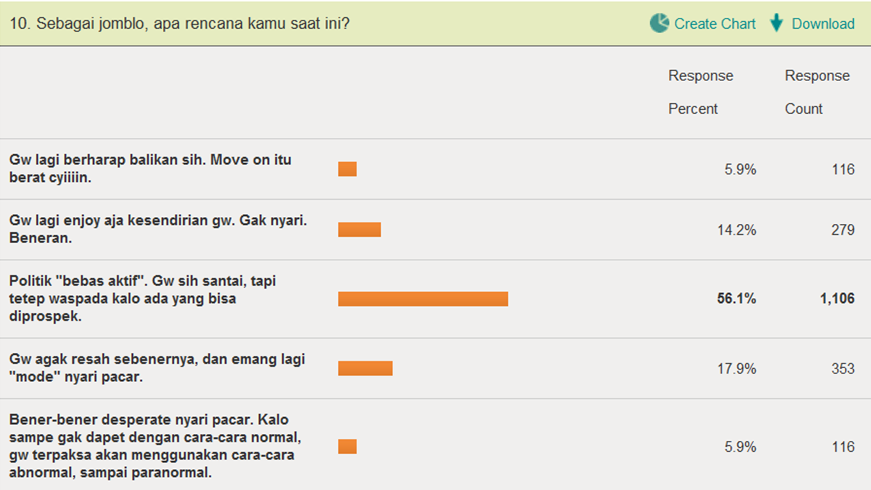Viewport: 871px width, 490px height.
Task: Click the 279 response count value
Action: tap(843, 230)
